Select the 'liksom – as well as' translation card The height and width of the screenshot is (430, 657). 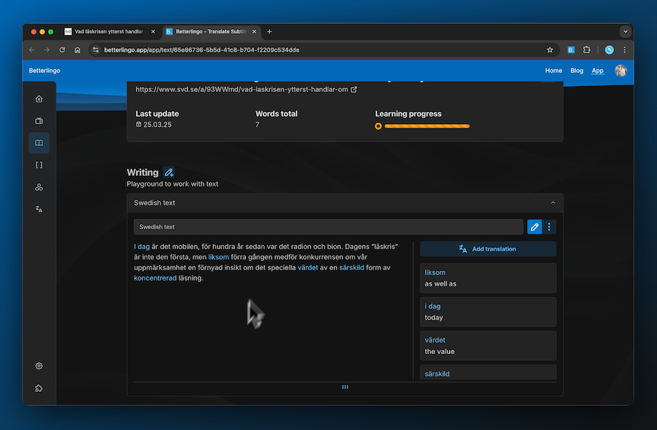[x=488, y=278]
